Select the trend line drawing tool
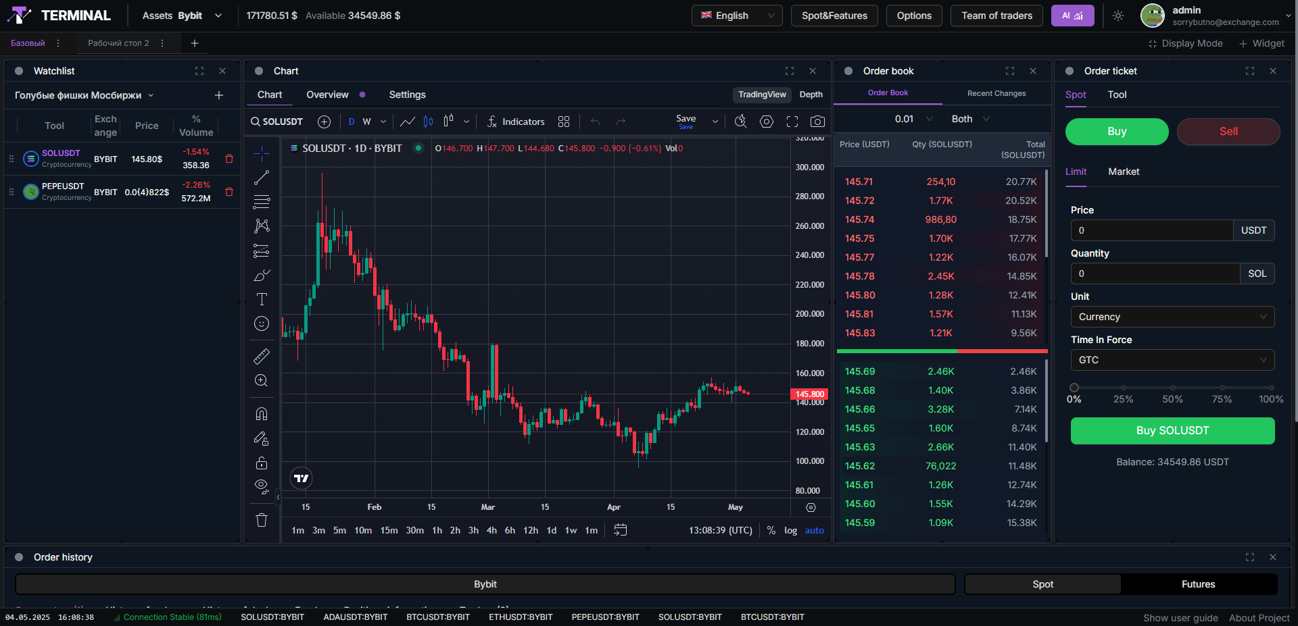This screenshot has width=1298, height=626. 262,178
